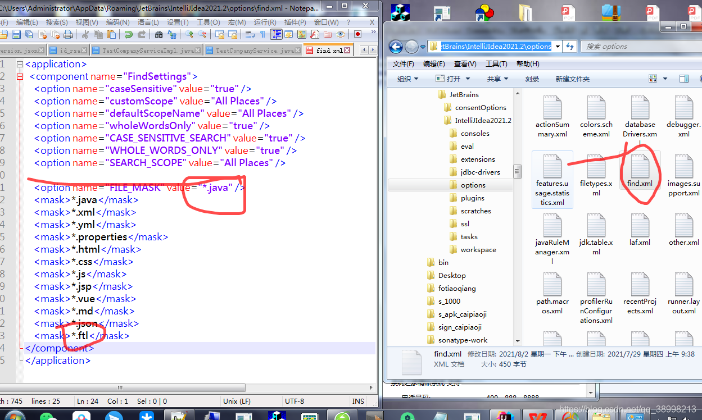Image resolution: width=702 pixels, height=420 pixels.
Task: Open the 设置(T) menu in Notepad++
Action: [x=178, y=22]
